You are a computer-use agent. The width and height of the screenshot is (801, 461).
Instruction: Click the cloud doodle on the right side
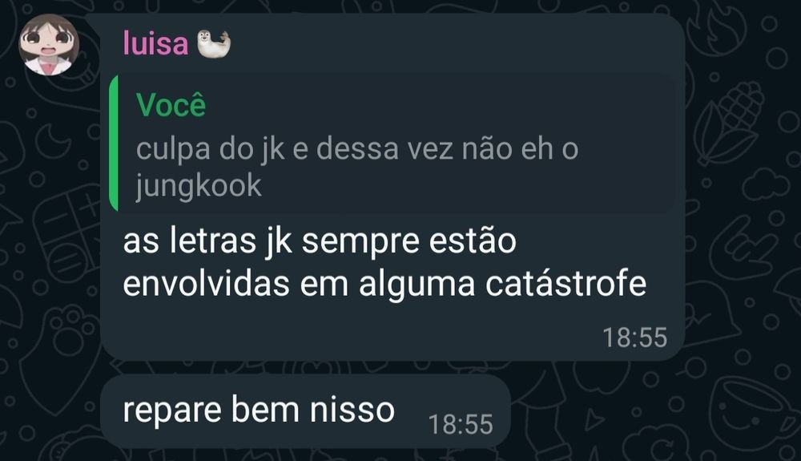pos(765,184)
